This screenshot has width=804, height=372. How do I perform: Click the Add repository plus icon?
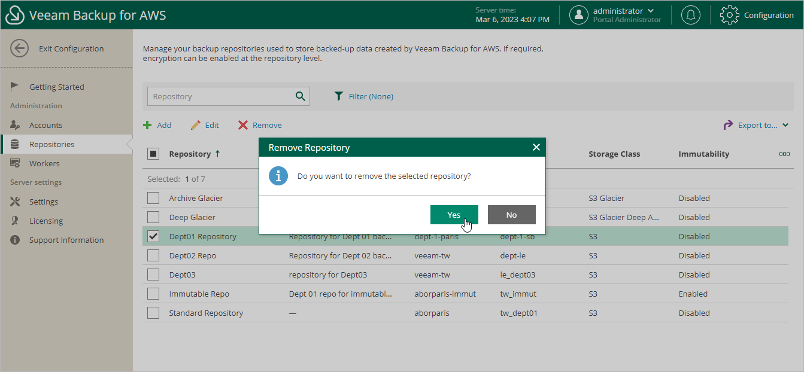[x=147, y=124]
